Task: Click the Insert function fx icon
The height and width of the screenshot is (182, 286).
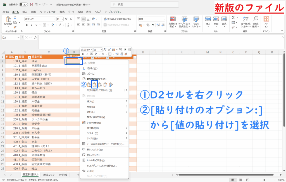Action: (x=35, y=37)
